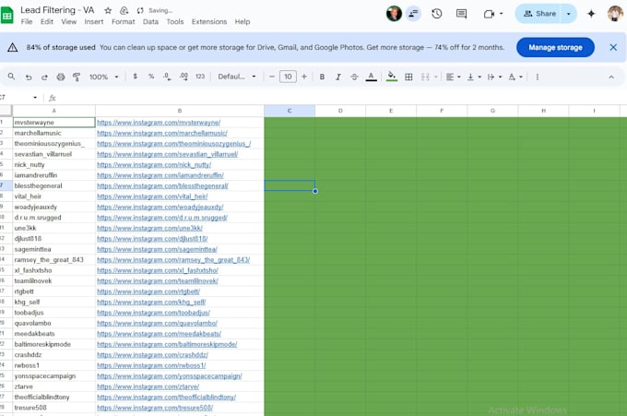
Task: Print the spreadsheet
Action: click(60, 77)
